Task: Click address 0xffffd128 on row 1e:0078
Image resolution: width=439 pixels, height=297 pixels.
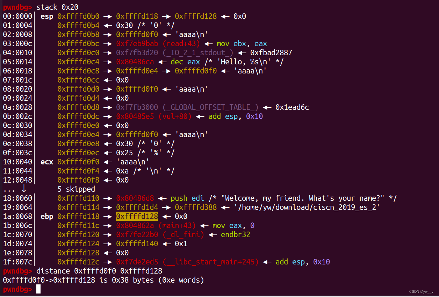Action: (x=78, y=253)
